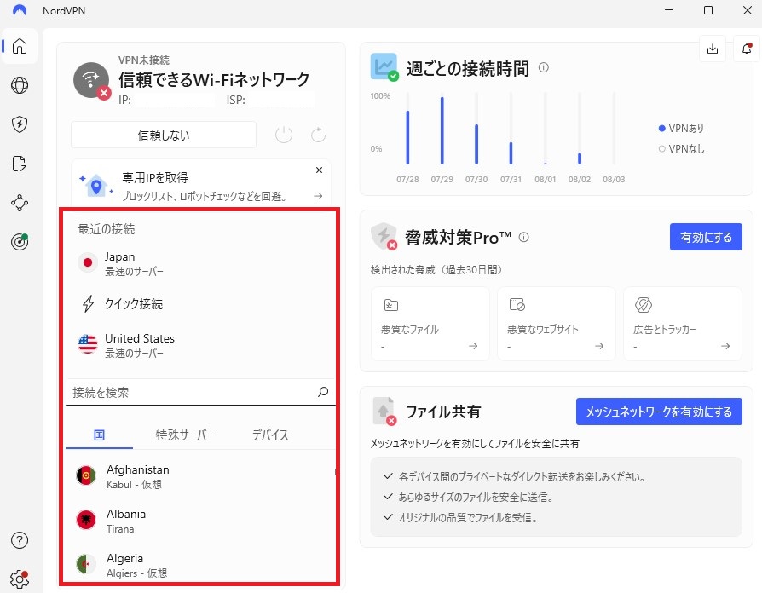The width and height of the screenshot is (762, 593).
Task: Click the search magnifier icon
Action: (x=323, y=391)
